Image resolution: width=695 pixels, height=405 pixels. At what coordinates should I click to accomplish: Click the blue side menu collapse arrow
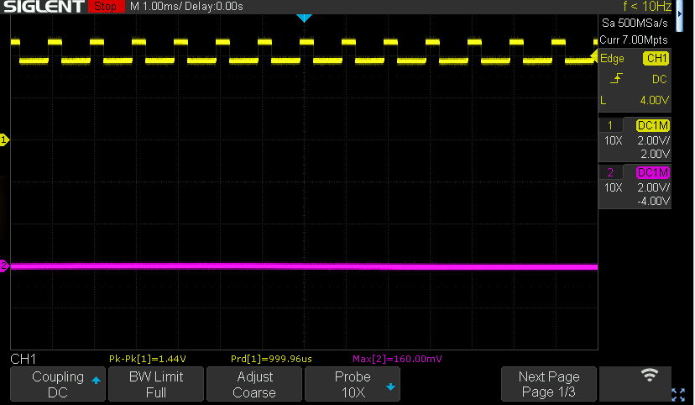click(680, 13)
